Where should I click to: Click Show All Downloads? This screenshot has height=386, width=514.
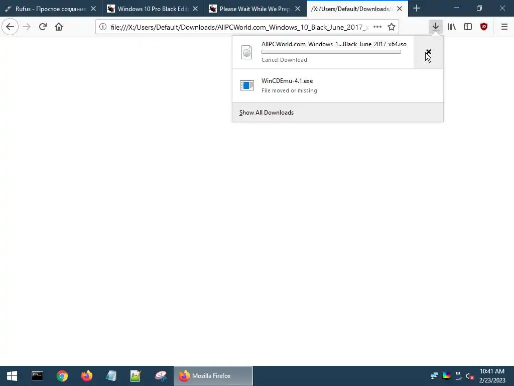point(338,112)
